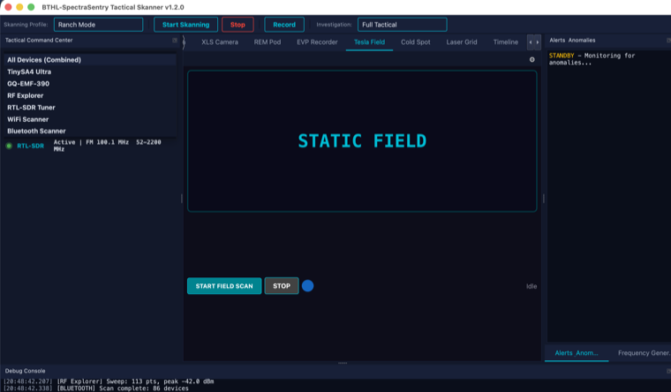Click the Idle status text

pos(532,286)
